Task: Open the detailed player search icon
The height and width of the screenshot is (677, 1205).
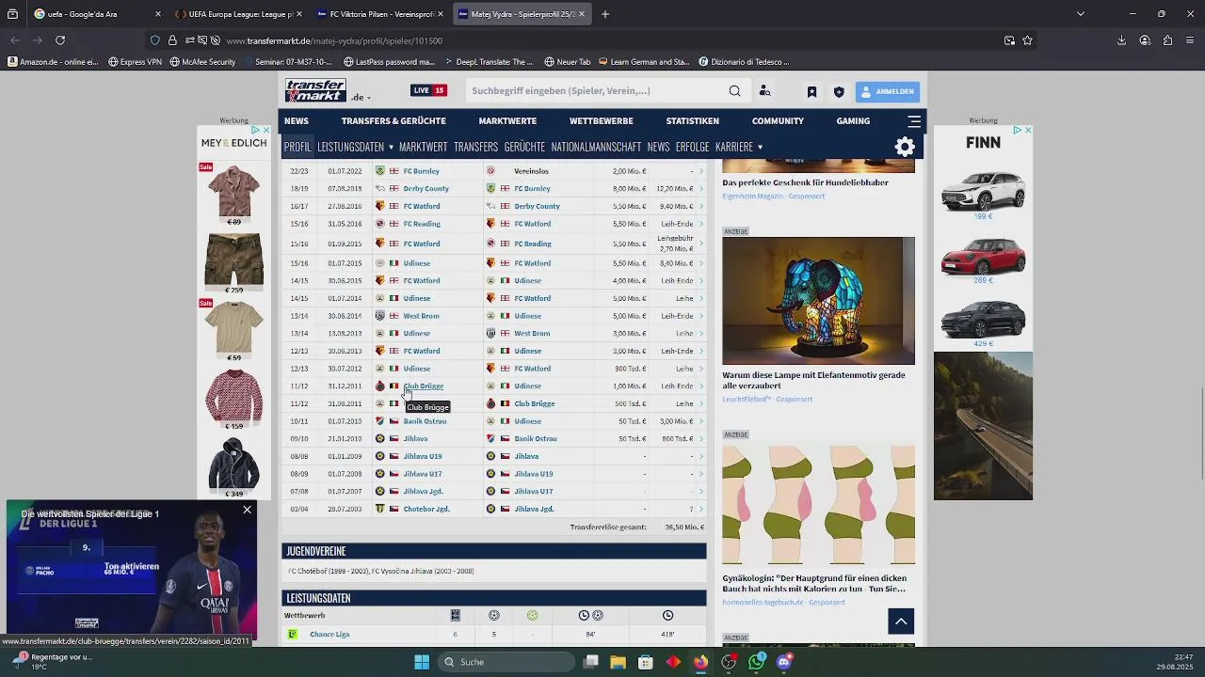Action: click(764, 91)
